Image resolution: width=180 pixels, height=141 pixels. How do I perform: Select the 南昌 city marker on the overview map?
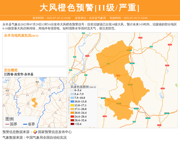pos(37,84)
